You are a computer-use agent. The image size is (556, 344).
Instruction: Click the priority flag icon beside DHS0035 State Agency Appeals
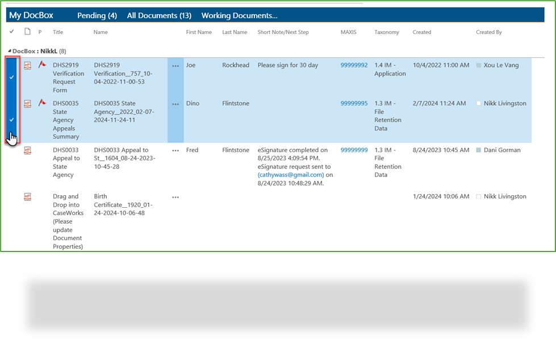pos(41,103)
